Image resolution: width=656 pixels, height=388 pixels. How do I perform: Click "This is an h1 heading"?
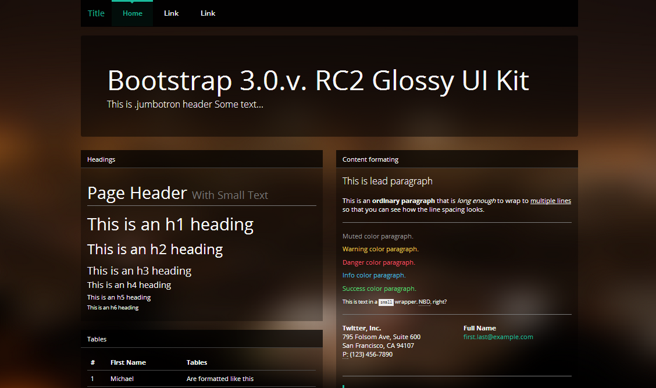click(170, 225)
